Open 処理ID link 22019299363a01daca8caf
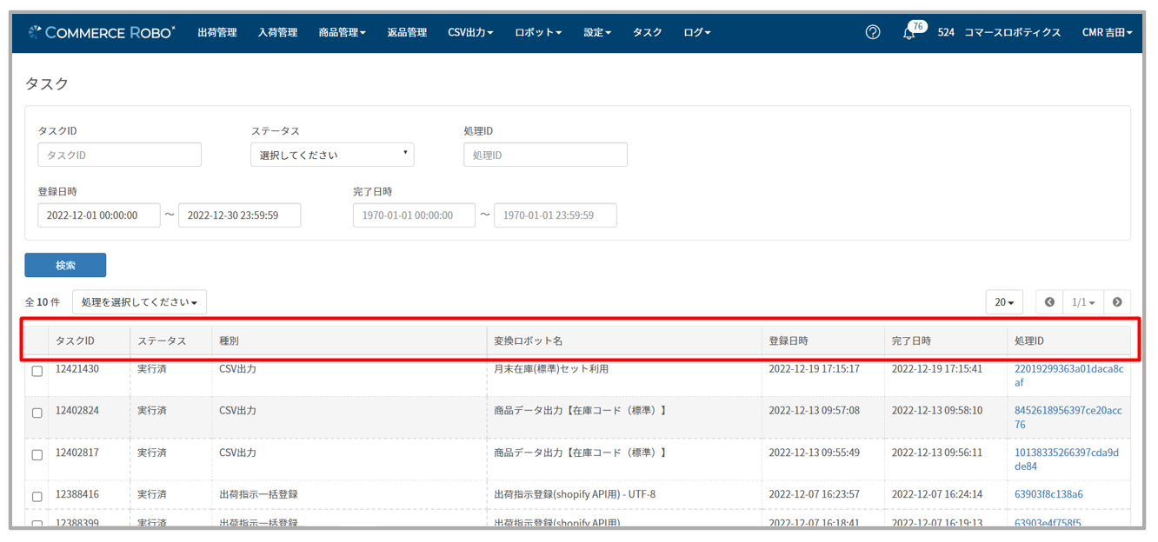Viewport: 1158px width, 542px height. [1068, 375]
